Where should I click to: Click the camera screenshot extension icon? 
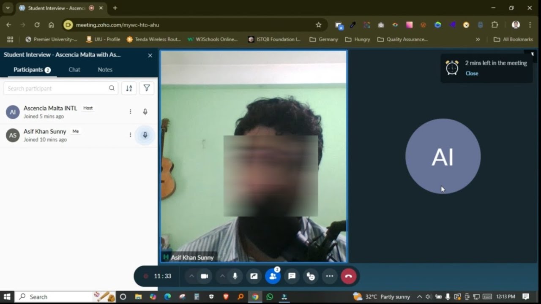tap(381, 25)
